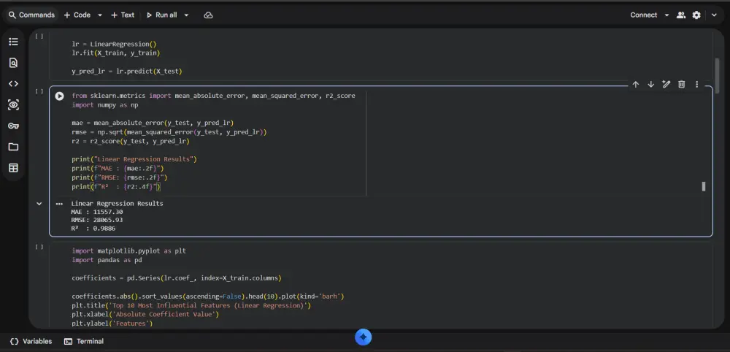This screenshot has height=352, width=730.
Task: Open the Commands search palette
Action: [x=31, y=15]
